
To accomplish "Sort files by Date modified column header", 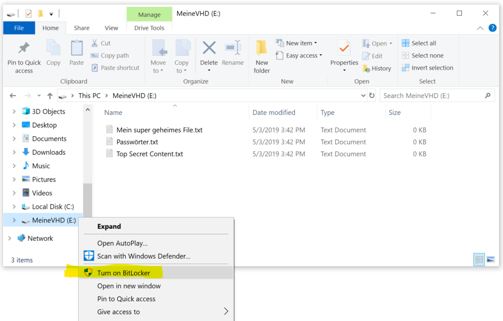I will (x=274, y=112).
